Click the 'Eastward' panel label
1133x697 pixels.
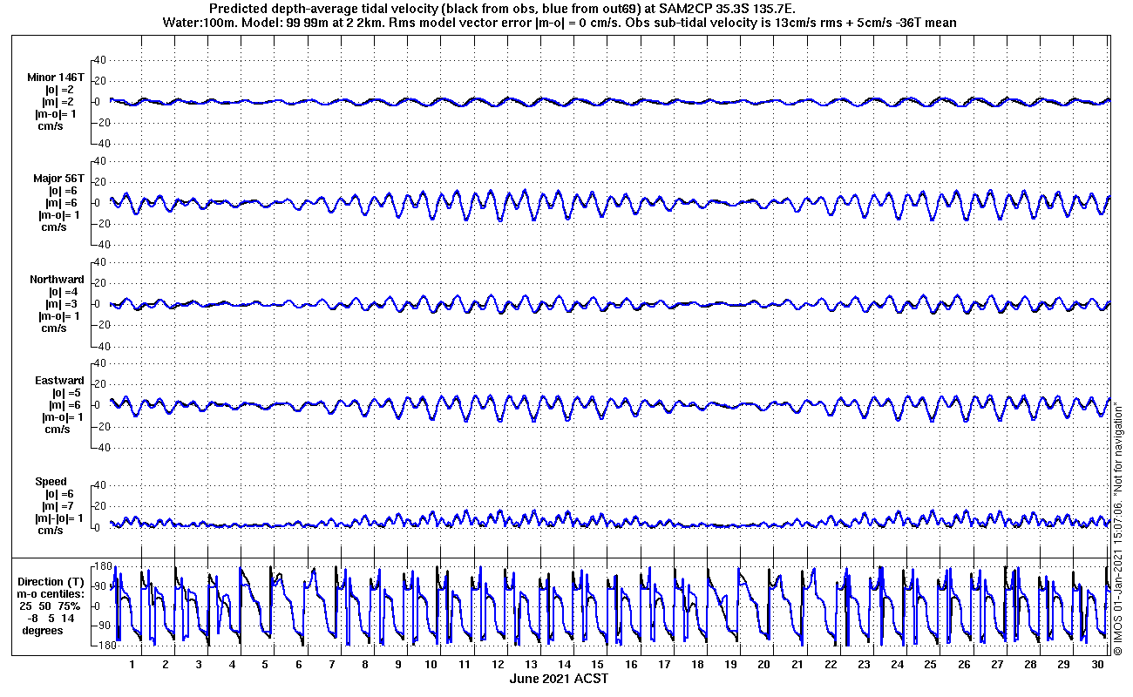click(x=59, y=380)
